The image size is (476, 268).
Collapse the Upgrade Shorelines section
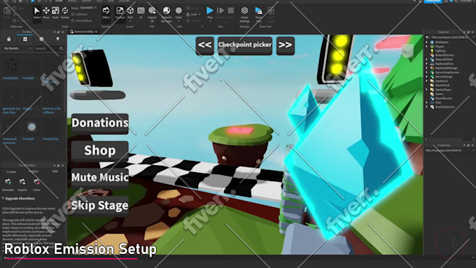point(3,199)
